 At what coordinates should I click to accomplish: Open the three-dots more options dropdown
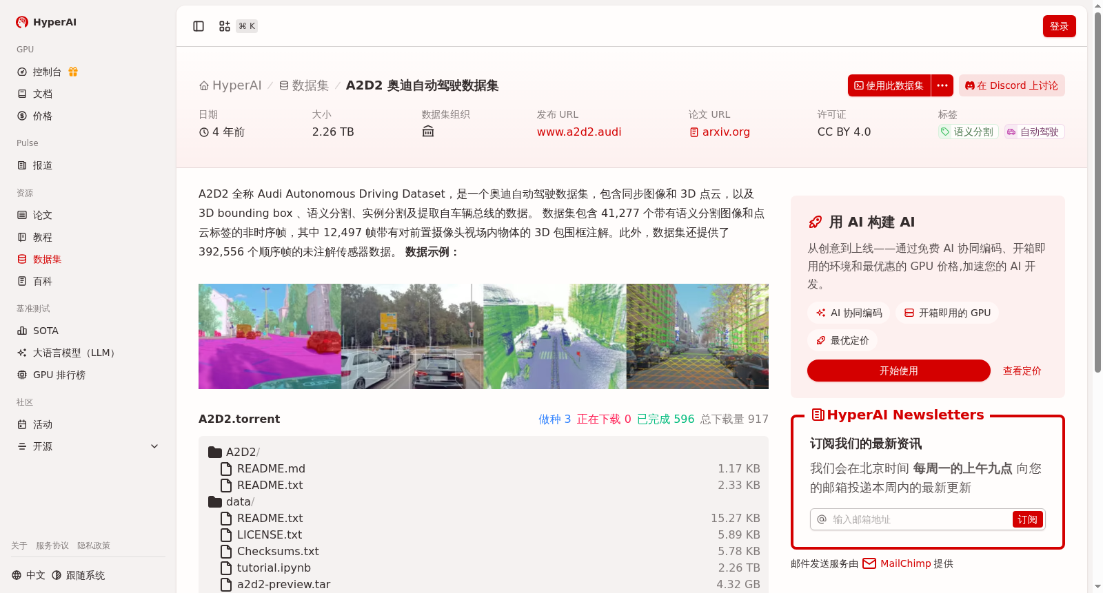[942, 85]
